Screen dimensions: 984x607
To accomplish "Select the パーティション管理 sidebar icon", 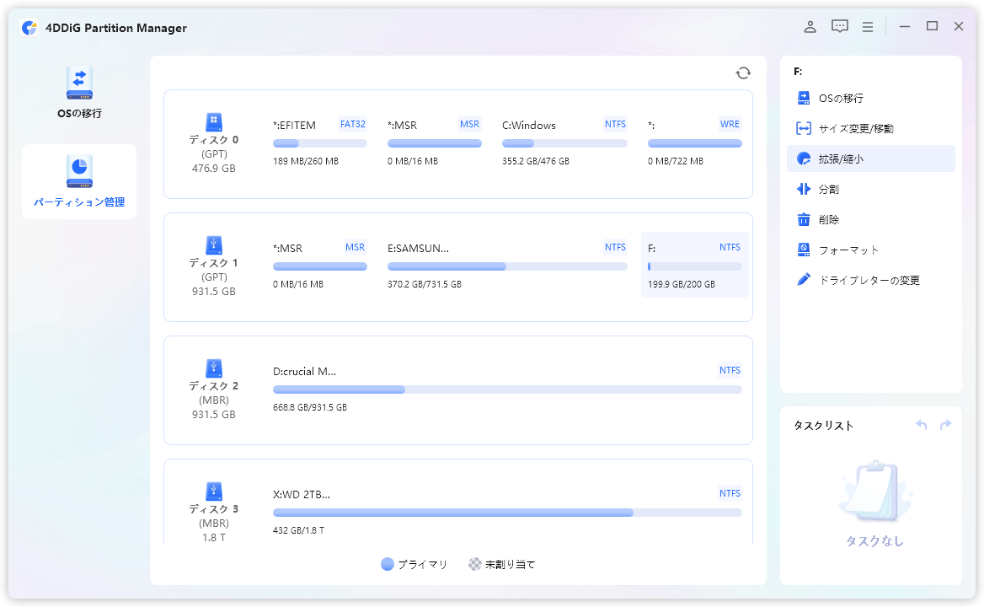I will [79, 171].
